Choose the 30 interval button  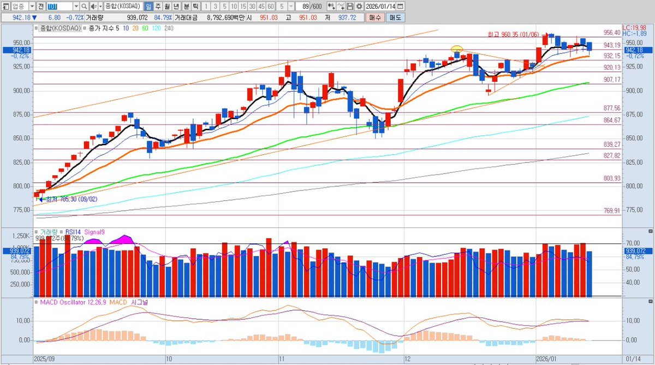coord(252,7)
